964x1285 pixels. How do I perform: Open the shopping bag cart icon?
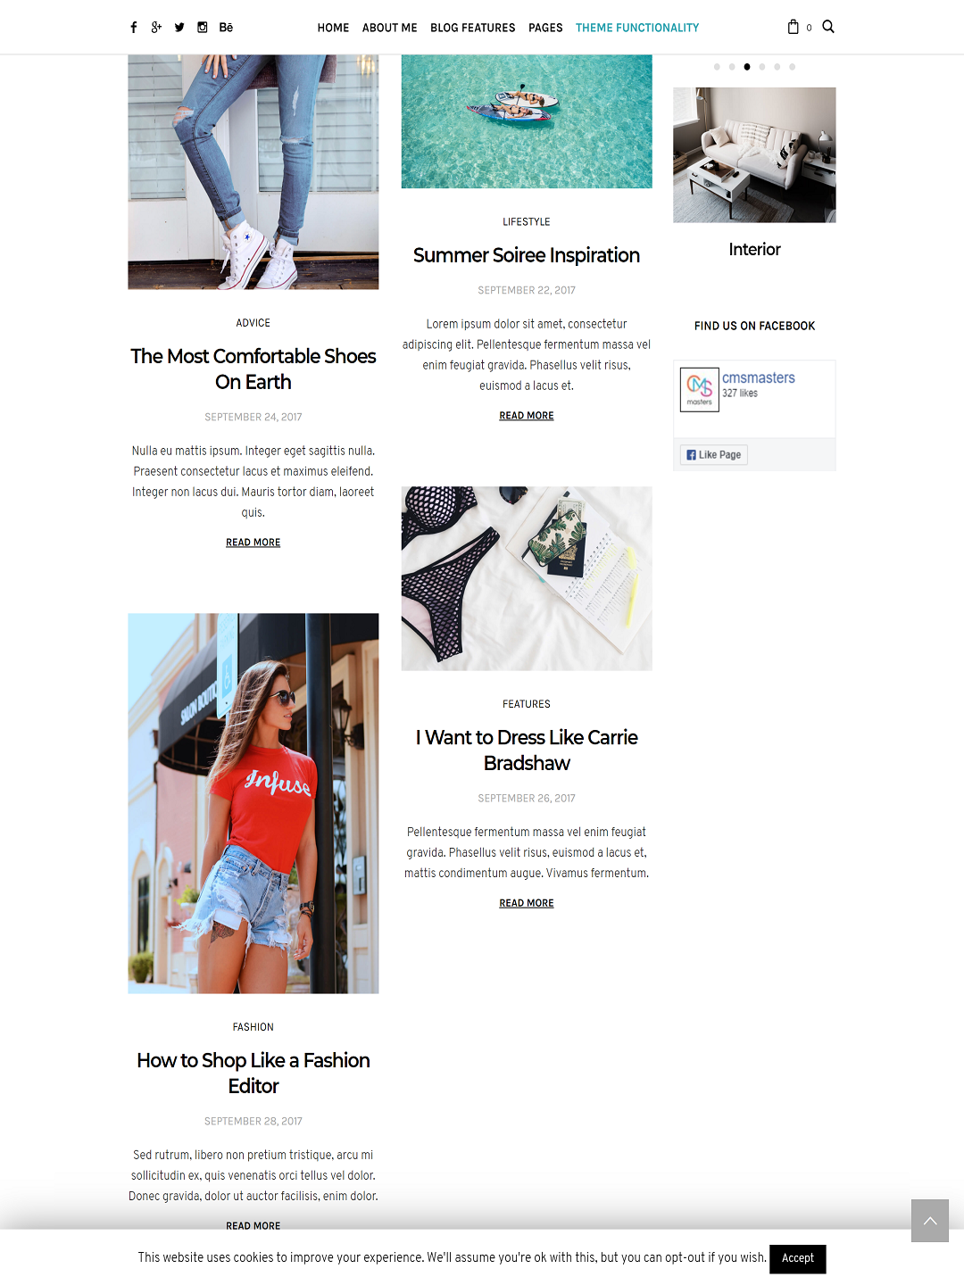click(793, 27)
